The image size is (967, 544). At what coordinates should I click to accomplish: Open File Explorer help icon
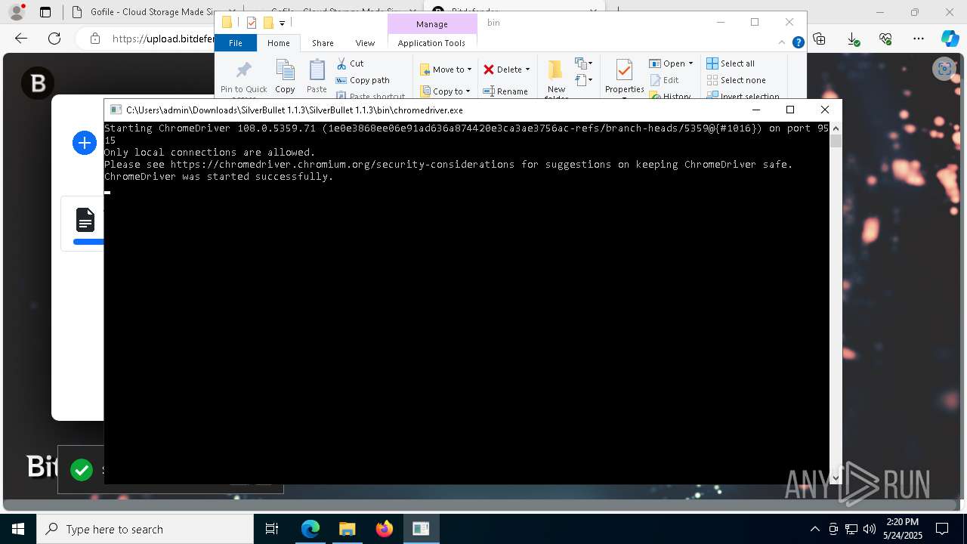798,43
